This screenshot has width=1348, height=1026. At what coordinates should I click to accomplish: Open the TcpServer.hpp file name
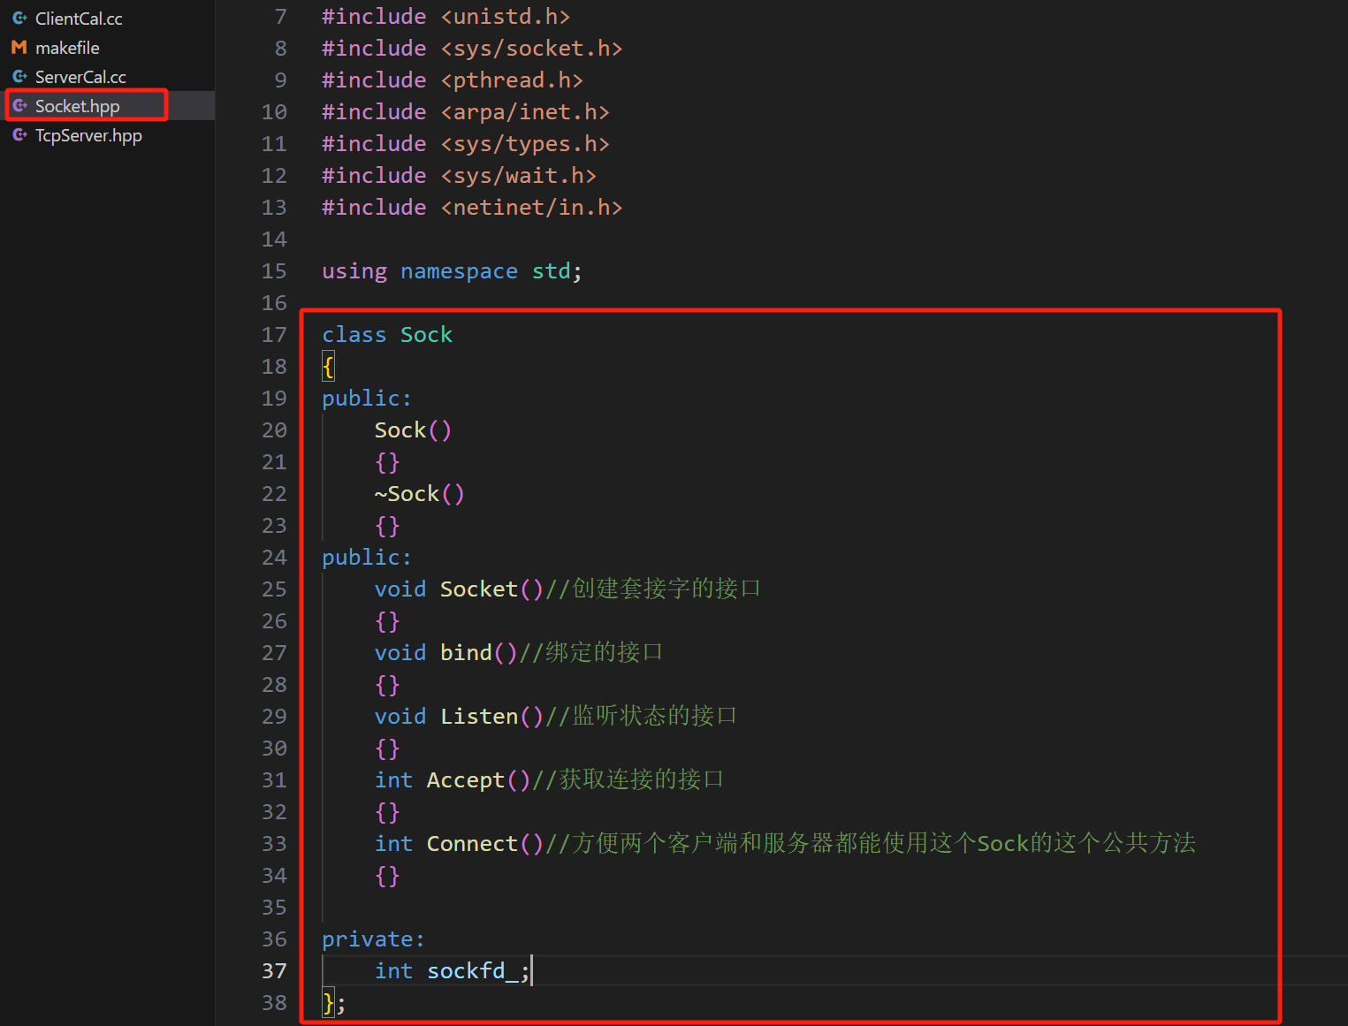(x=88, y=135)
